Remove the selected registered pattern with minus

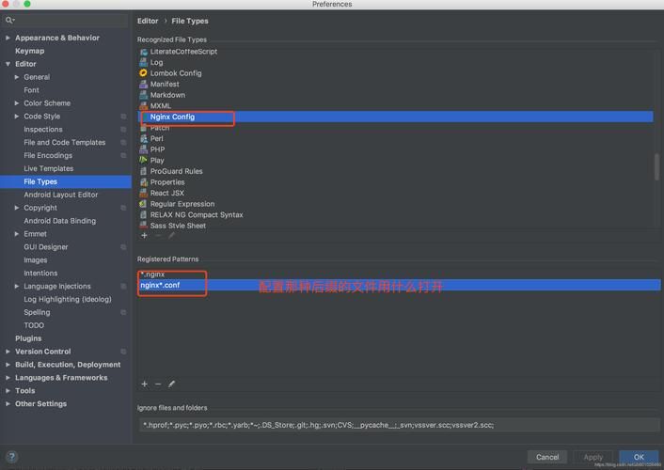pyautogui.click(x=158, y=384)
